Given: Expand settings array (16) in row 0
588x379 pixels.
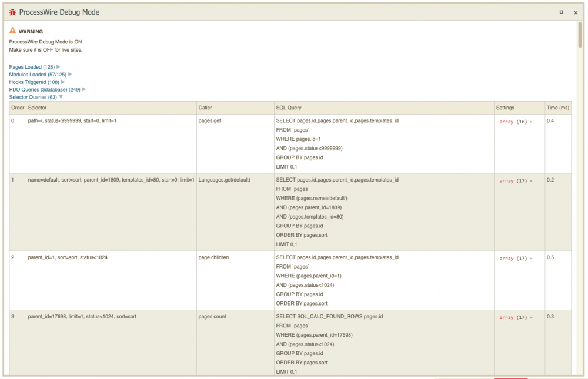Looking at the screenshot, I should [516, 122].
